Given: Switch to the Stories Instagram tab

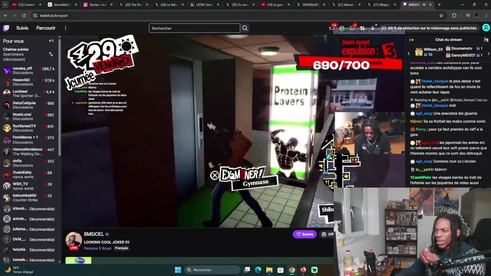Looking at the screenshot, I should (x=98, y=5).
